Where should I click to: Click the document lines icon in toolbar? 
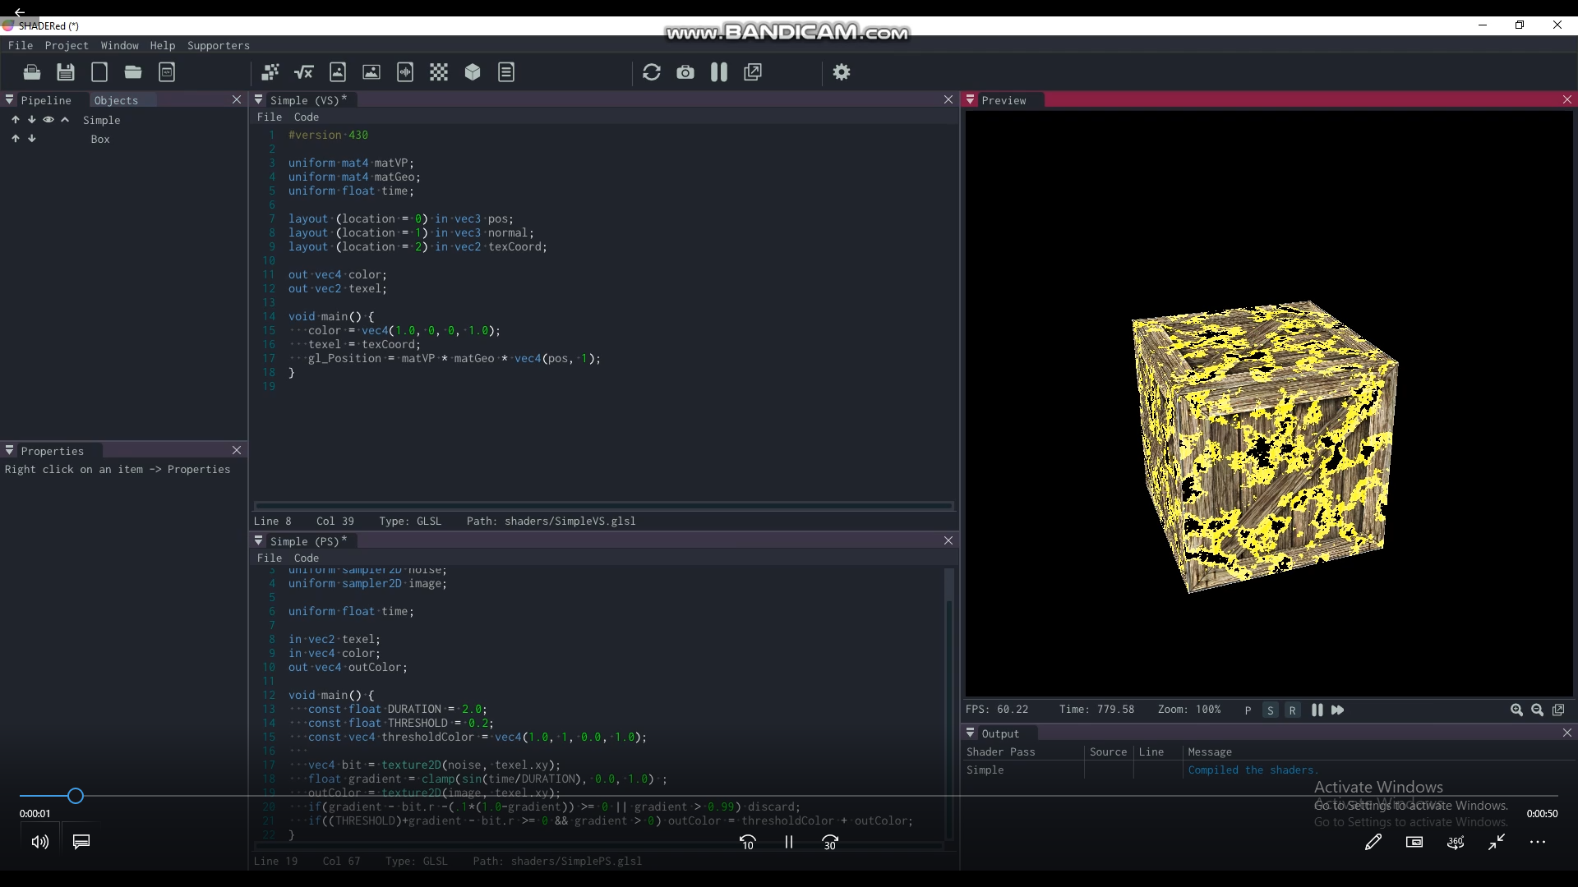click(x=506, y=72)
